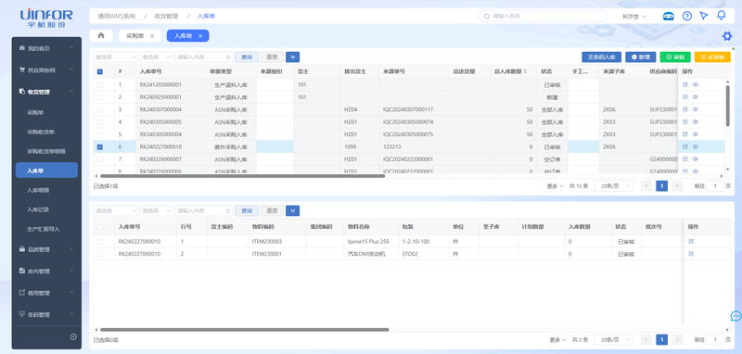Screen dimensions: 742x354
Task: Close the 入库单 tab
Action: (200, 36)
